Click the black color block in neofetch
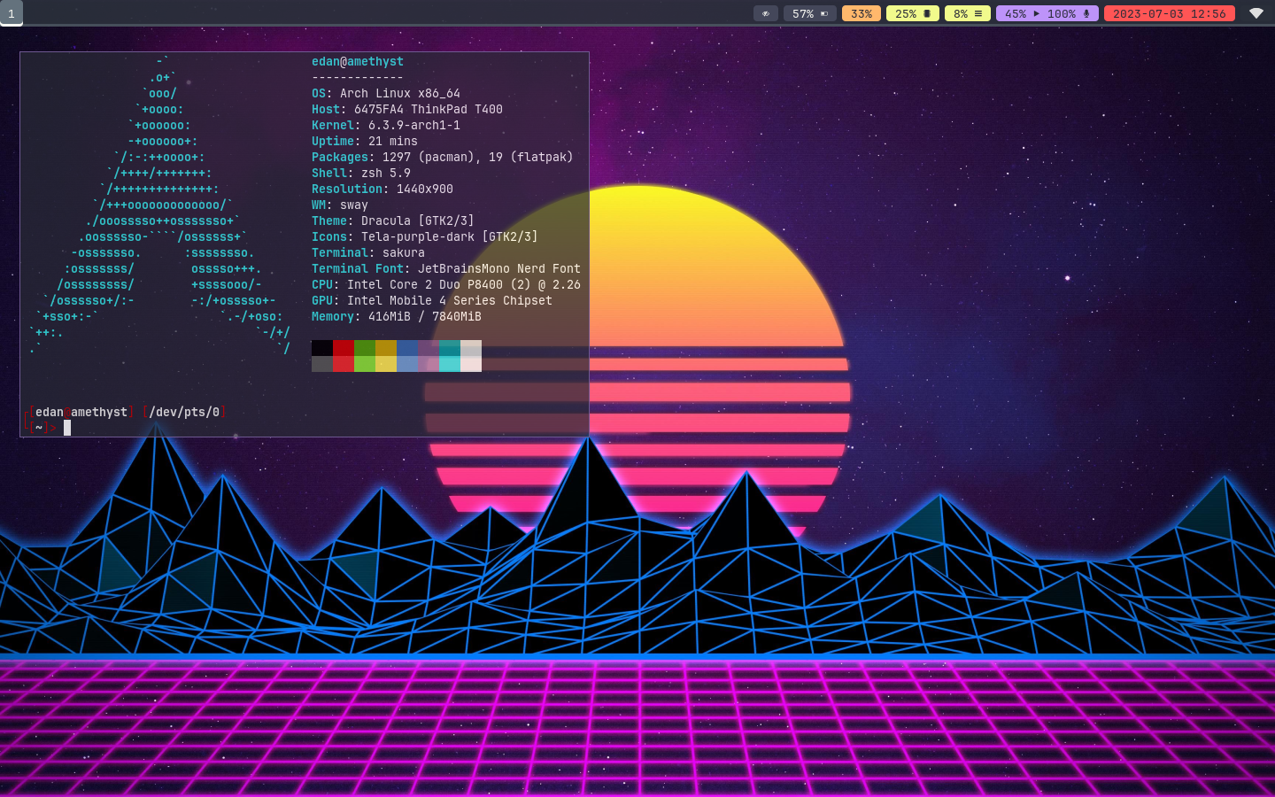Viewport: 1275px width, 797px height. click(x=322, y=348)
